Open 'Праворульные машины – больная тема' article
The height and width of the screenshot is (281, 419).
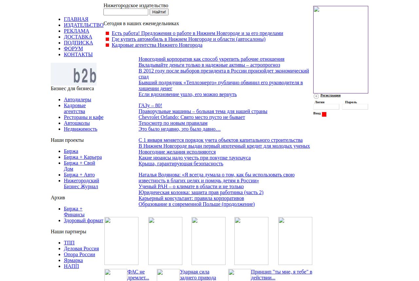click(x=203, y=111)
